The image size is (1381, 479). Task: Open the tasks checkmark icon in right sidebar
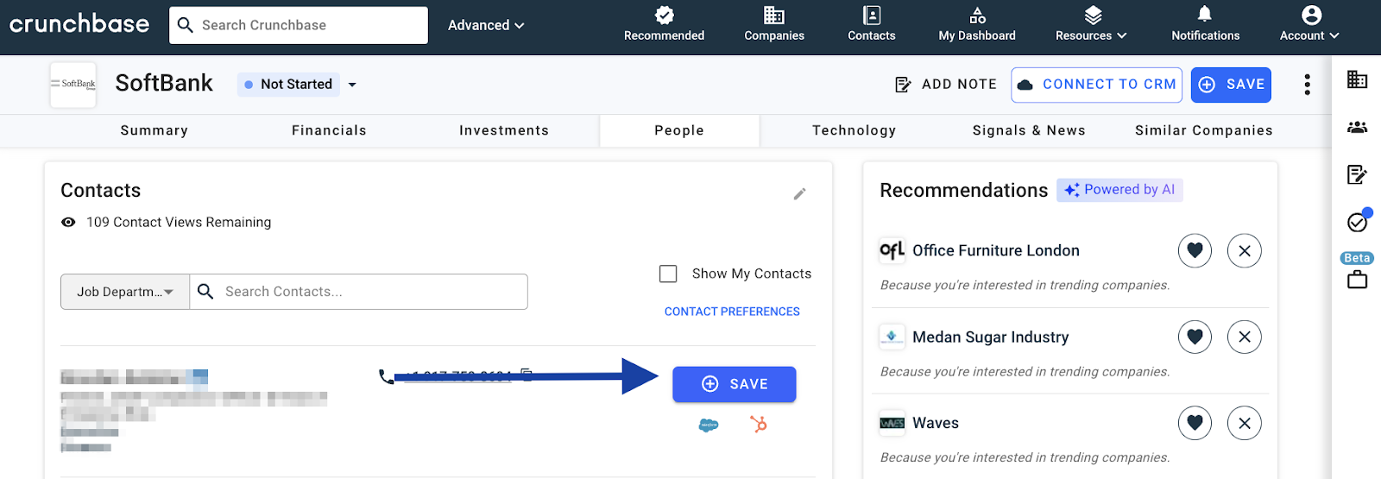point(1358,222)
